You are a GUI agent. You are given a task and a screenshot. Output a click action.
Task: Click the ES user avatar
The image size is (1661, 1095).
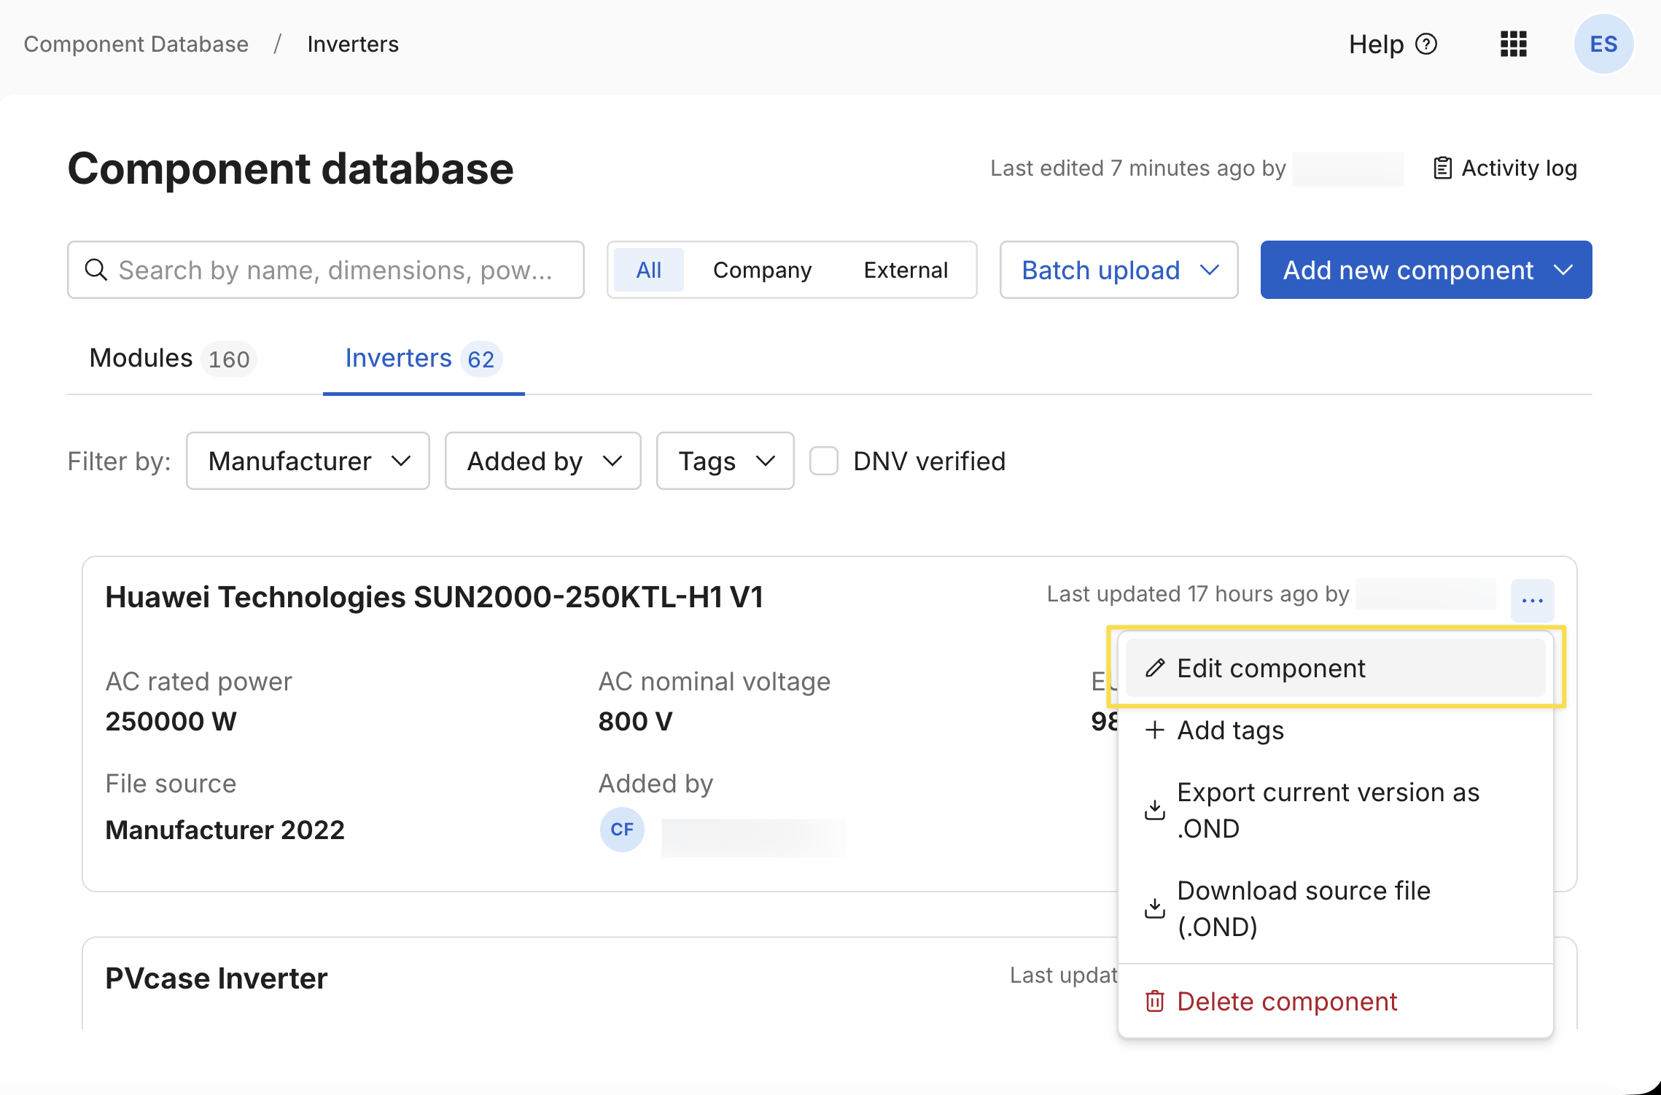[x=1603, y=44]
